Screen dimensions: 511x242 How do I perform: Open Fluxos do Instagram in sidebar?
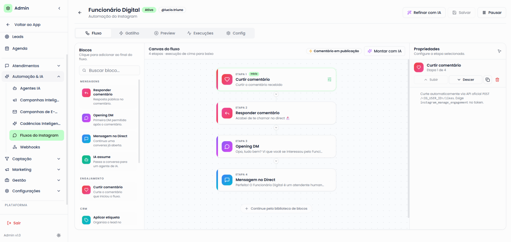pyautogui.click(x=37, y=135)
